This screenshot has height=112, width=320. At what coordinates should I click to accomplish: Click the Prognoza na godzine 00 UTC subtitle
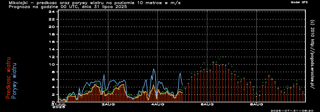[x=68, y=7]
